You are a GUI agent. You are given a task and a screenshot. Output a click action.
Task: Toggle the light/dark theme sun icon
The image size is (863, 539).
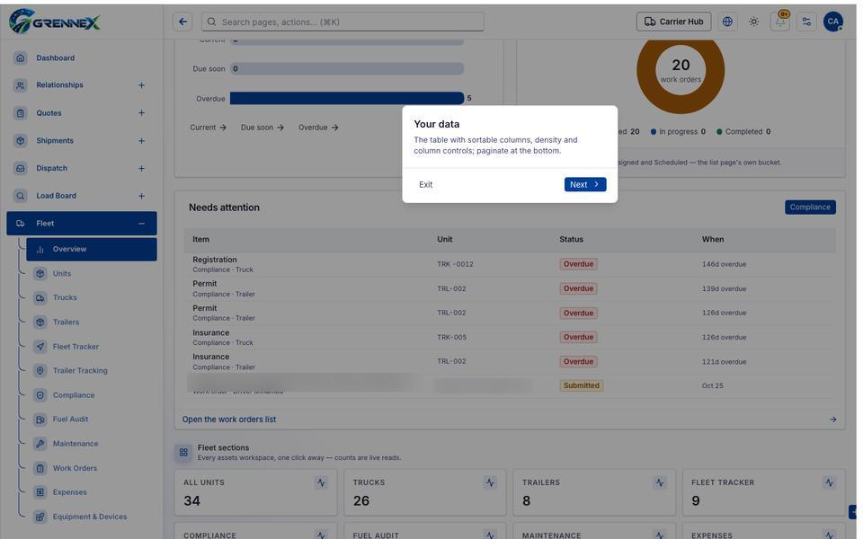point(753,22)
